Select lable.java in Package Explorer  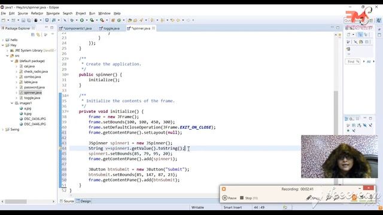[x=31, y=82]
